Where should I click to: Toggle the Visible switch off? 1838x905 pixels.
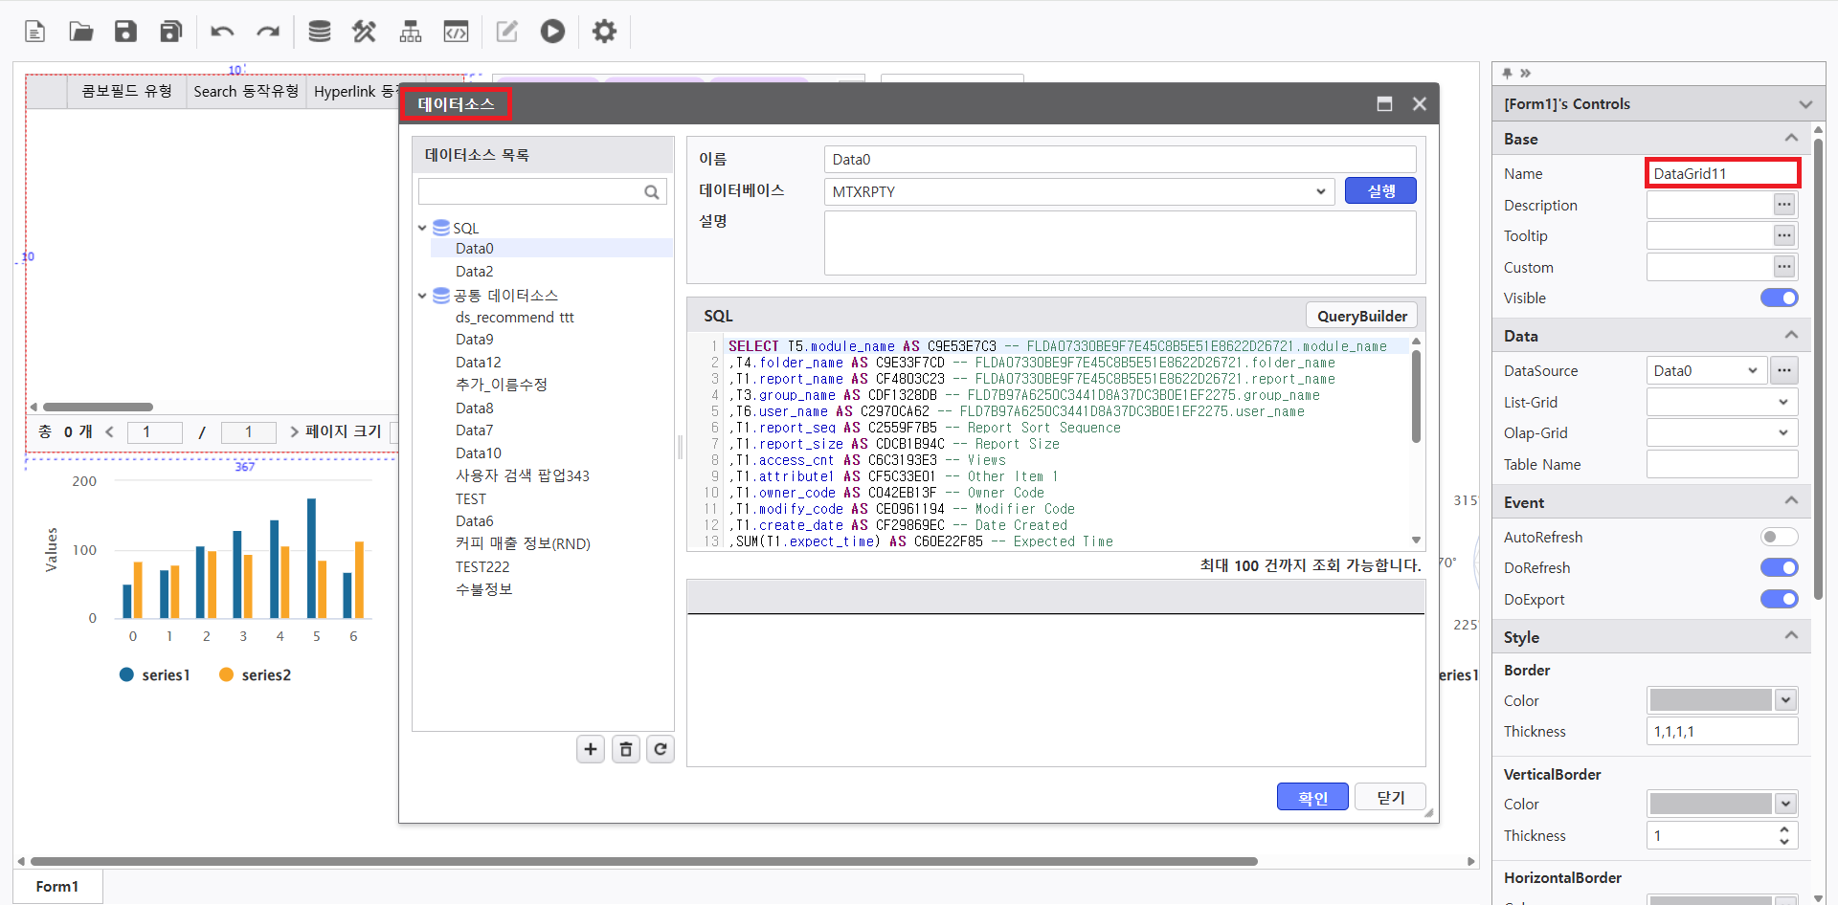point(1779,298)
